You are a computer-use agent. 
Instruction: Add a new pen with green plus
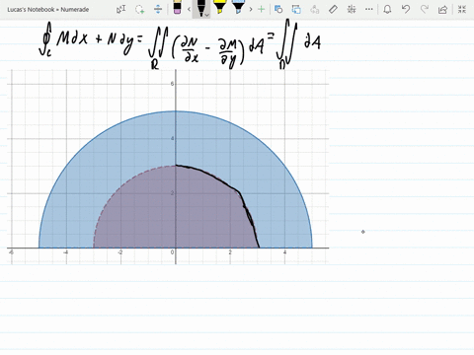click(x=261, y=9)
